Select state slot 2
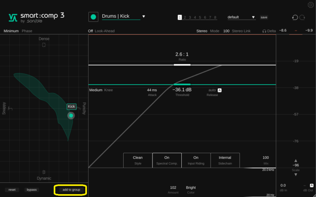Viewport: 316px width, 197px height. tap(184, 17)
